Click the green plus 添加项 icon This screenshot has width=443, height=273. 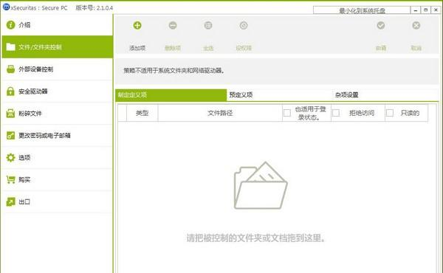137,25
